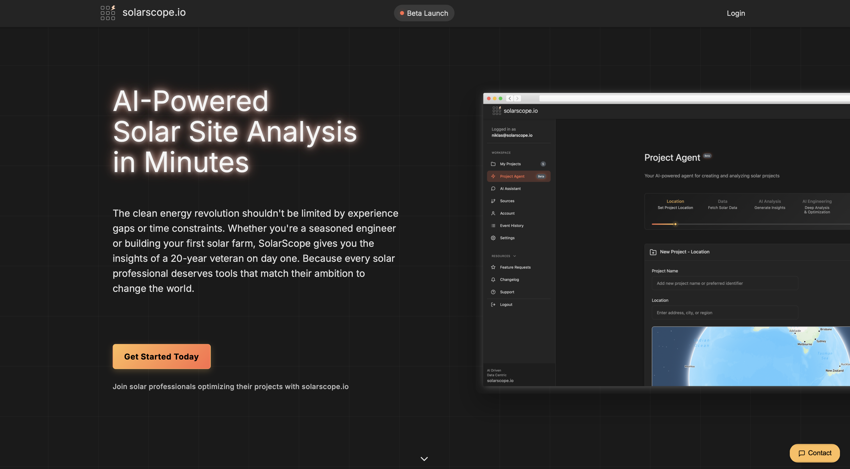Open Settings sidebar entry
Image resolution: width=850 pixels, height=469 pixels.
pos(519,238)
